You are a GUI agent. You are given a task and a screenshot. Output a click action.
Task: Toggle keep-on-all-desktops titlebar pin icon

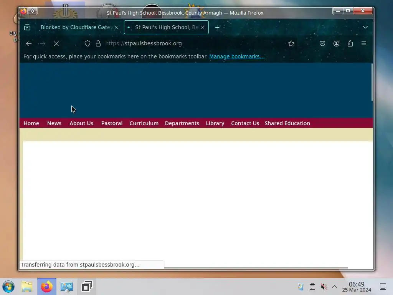pyautogui.click(x=33, y=11)
